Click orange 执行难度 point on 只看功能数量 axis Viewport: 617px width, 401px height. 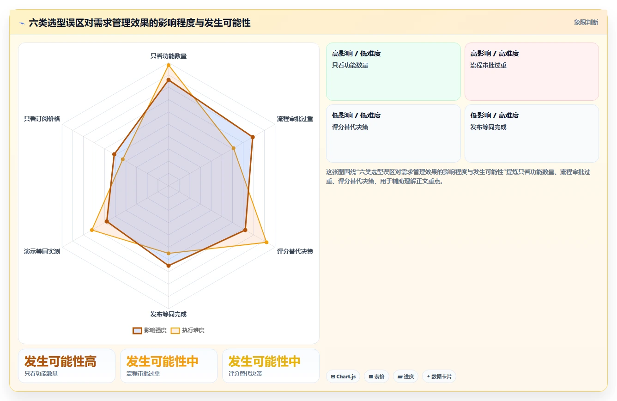coord(169,65)
